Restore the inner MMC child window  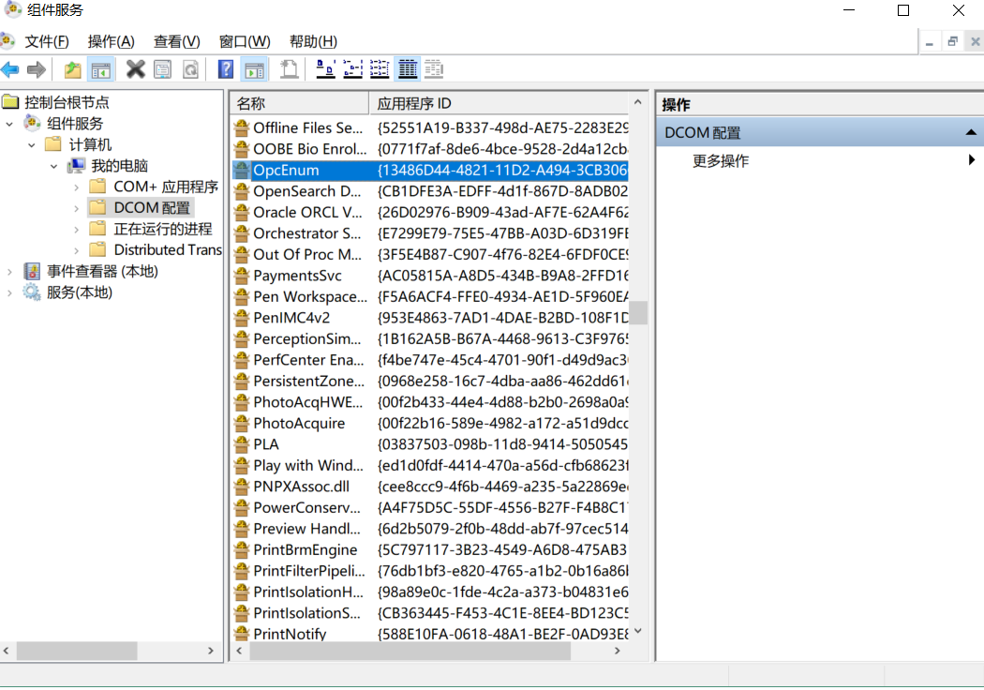[953, 41]
